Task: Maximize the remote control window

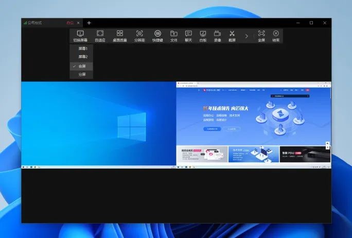Action: click(311, 23)
